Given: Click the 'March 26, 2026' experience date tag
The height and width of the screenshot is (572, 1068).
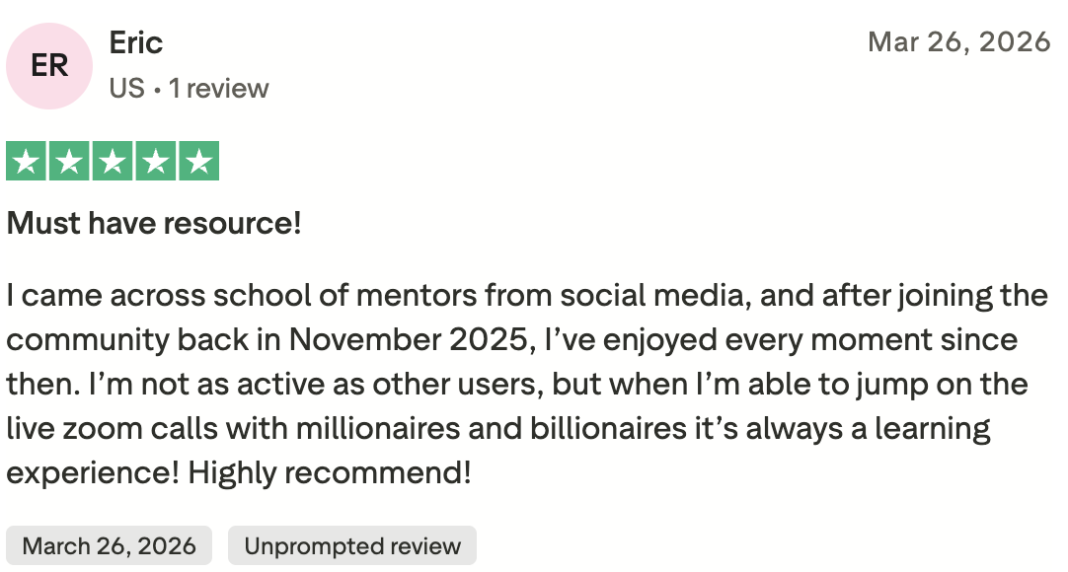Looking at the screenshot, I should coord(109,545).
